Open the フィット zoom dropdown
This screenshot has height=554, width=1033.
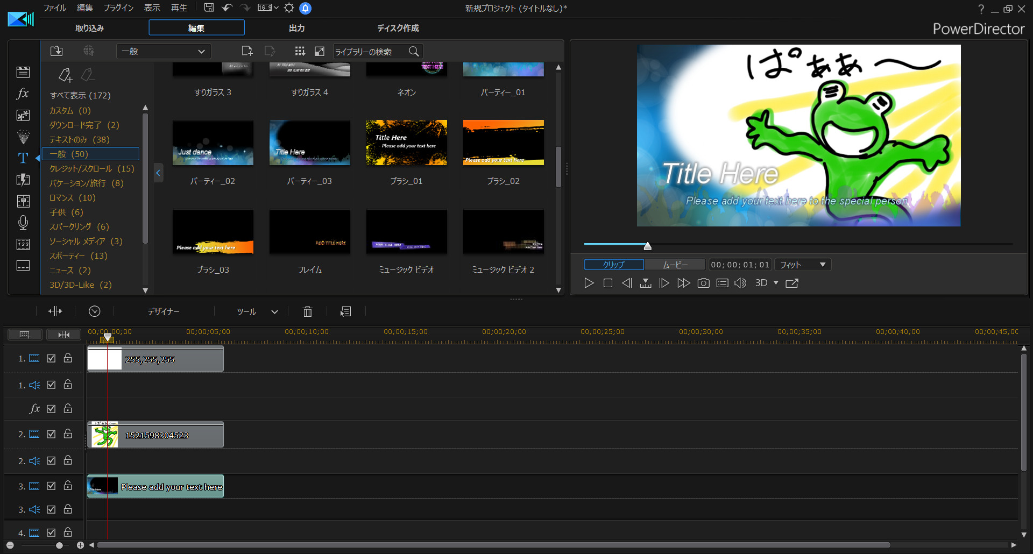coord(803,265)
